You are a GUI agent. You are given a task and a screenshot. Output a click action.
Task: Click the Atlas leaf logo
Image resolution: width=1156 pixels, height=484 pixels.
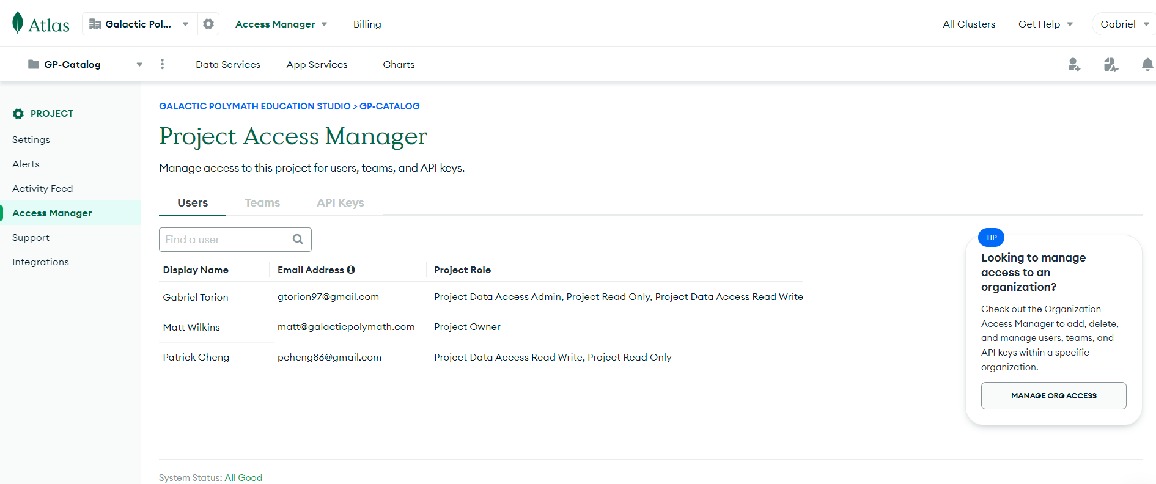click(x=18, y=23)
